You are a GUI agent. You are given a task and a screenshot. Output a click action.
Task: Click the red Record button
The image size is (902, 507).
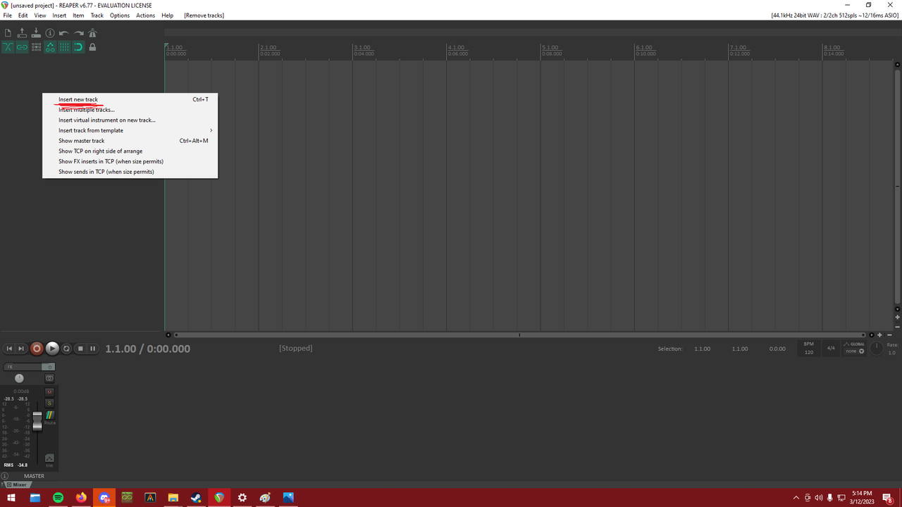coord(37,349)
